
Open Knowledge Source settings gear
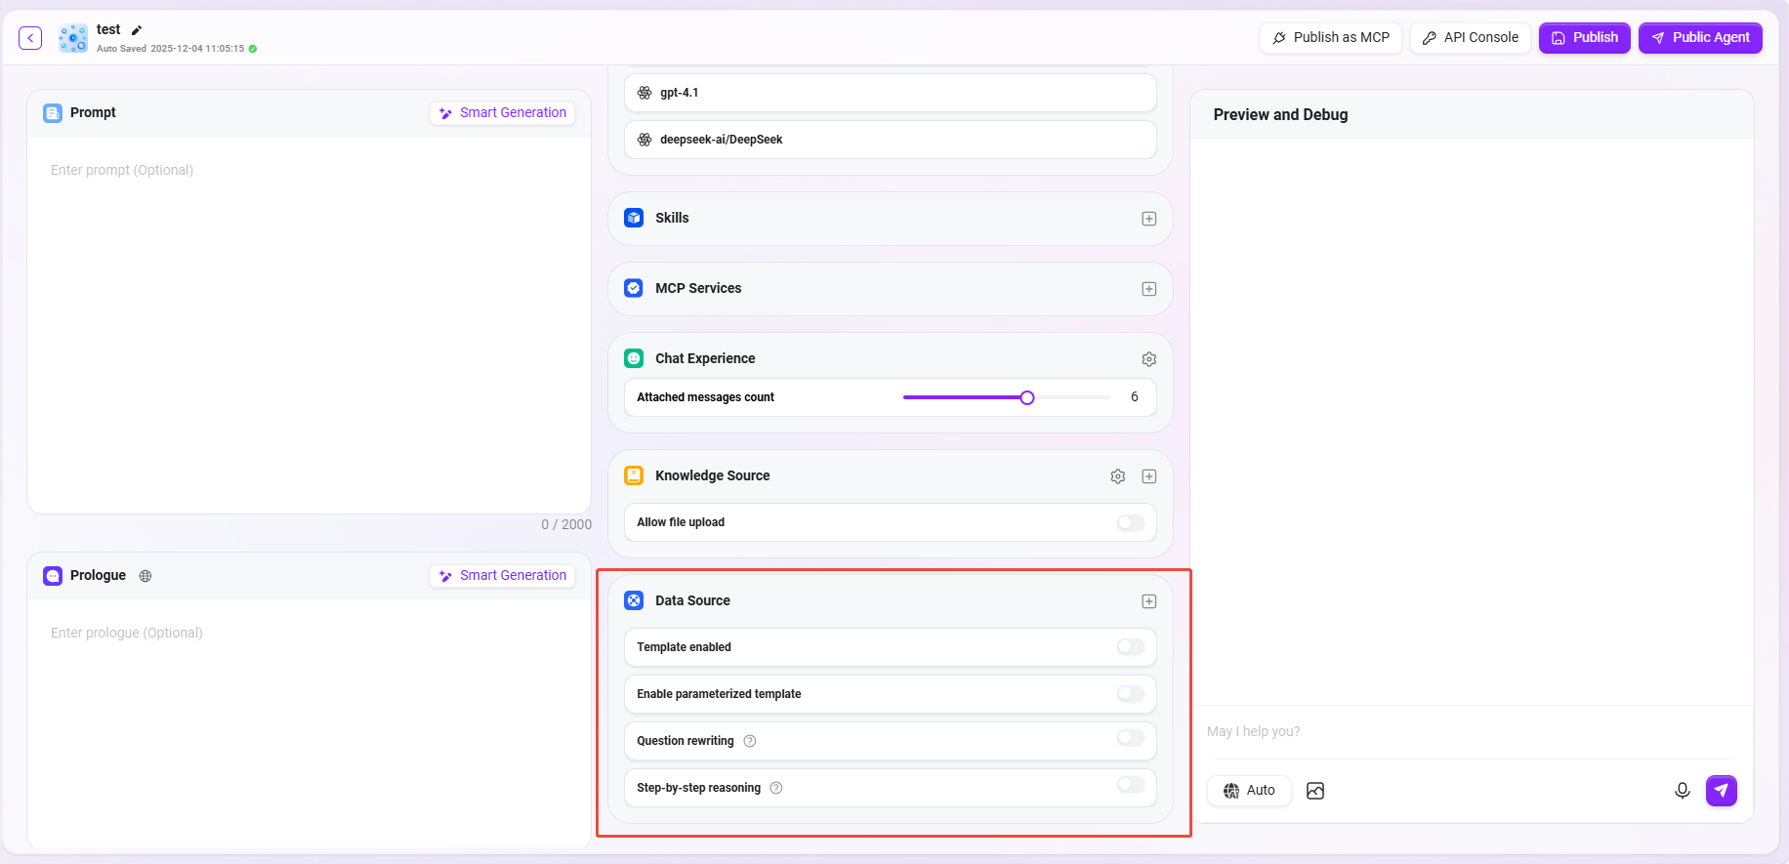[x=1117, y=476]
